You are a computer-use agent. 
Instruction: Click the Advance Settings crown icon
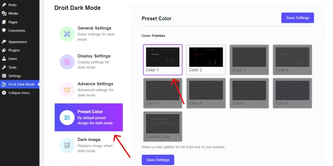[67, 90]
